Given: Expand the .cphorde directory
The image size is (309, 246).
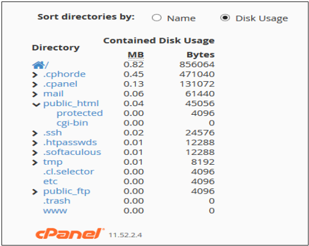Looking at the screenshot, I should 35,75.
